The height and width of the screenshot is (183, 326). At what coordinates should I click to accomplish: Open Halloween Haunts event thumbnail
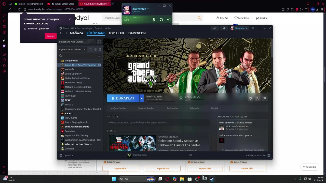(x=132, y=143)
